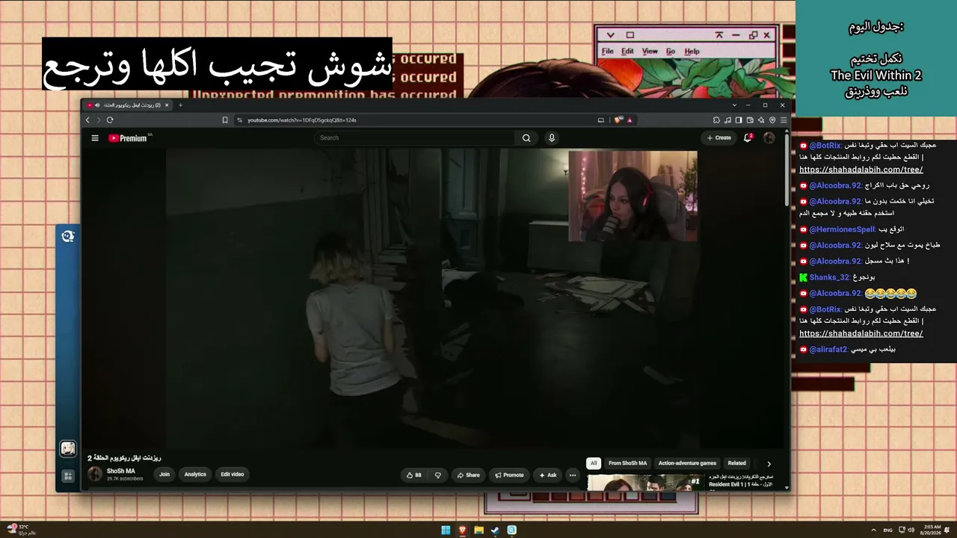
Task: Open the Windows Start menu
Action: click(x=446, y=531)
